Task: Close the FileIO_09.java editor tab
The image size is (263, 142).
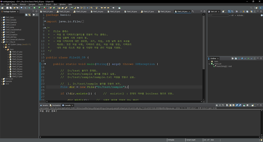Action: tap(189, 11)
